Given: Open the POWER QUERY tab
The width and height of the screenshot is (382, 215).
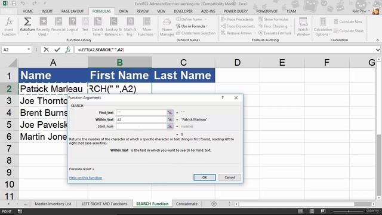Looking at the screenshot, I should click(235, 11).
